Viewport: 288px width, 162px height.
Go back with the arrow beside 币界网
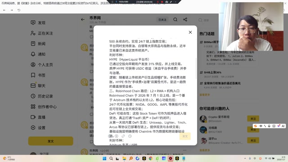[83, 19]
